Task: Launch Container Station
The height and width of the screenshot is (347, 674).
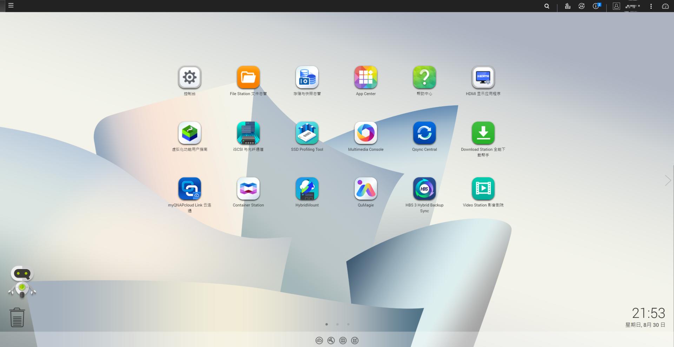Action: [248, 188]
